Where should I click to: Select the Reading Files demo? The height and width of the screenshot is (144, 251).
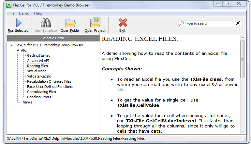(37, 66)
